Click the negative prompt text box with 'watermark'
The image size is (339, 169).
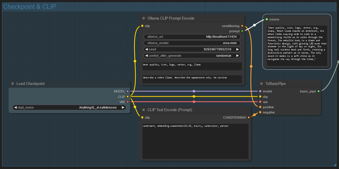pyautogui.click(x=195, y=141)
